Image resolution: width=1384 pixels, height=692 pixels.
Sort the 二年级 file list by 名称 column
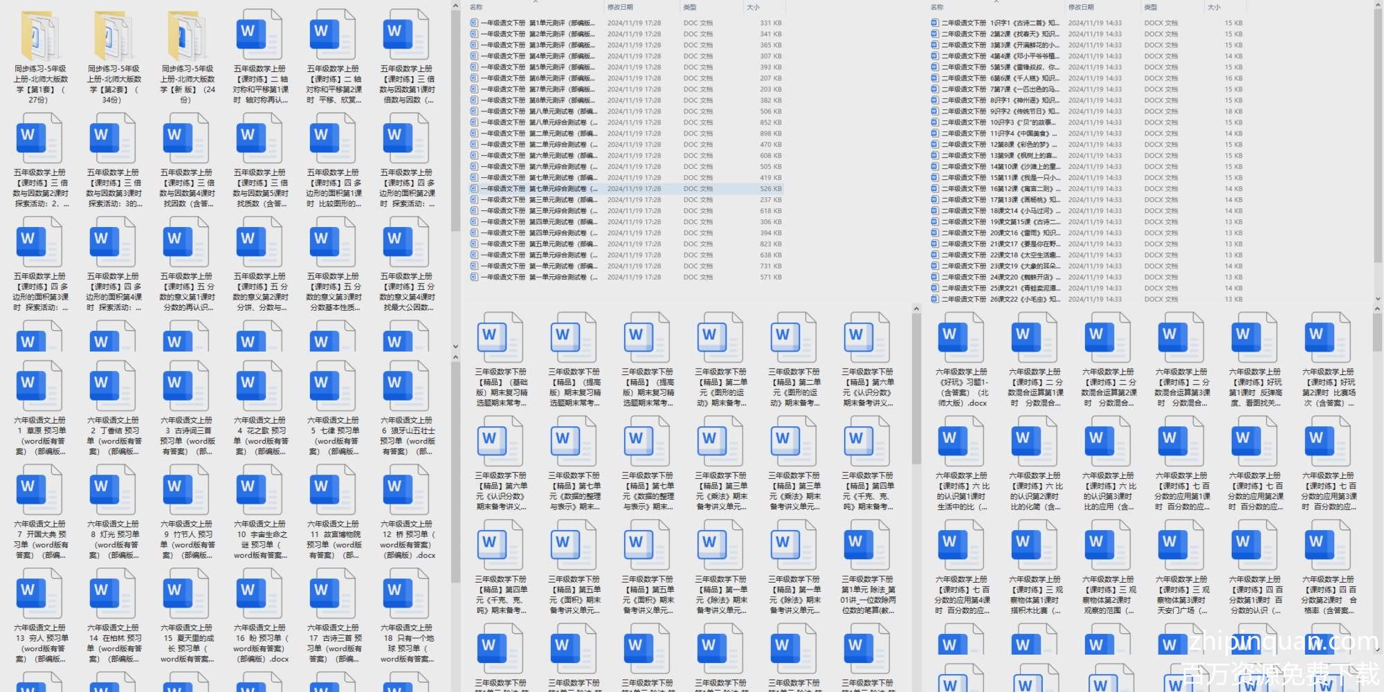coord(937,8)
